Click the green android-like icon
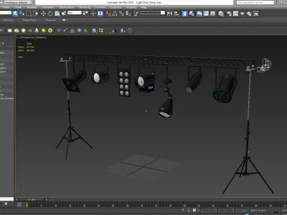The height and width of the screenshot is (215, 287). point(86,30)
